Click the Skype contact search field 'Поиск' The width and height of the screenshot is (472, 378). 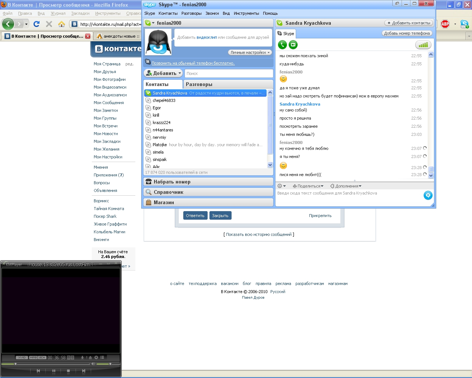(x=229, y=73)
